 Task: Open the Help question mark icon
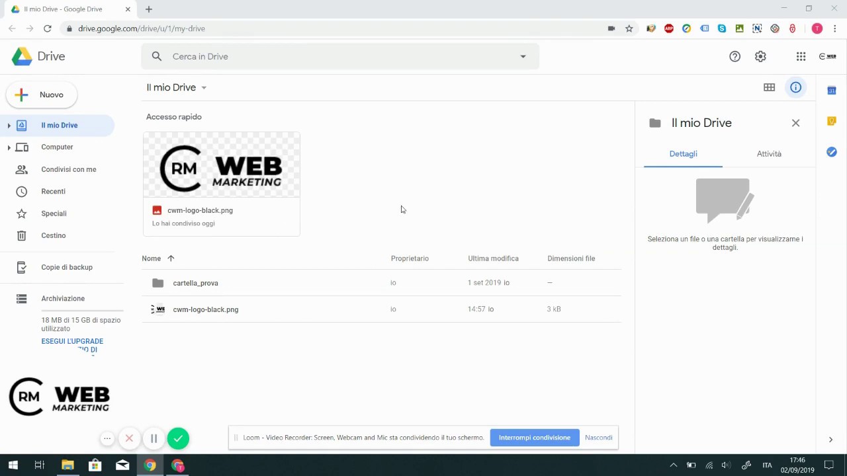[735, 56]
